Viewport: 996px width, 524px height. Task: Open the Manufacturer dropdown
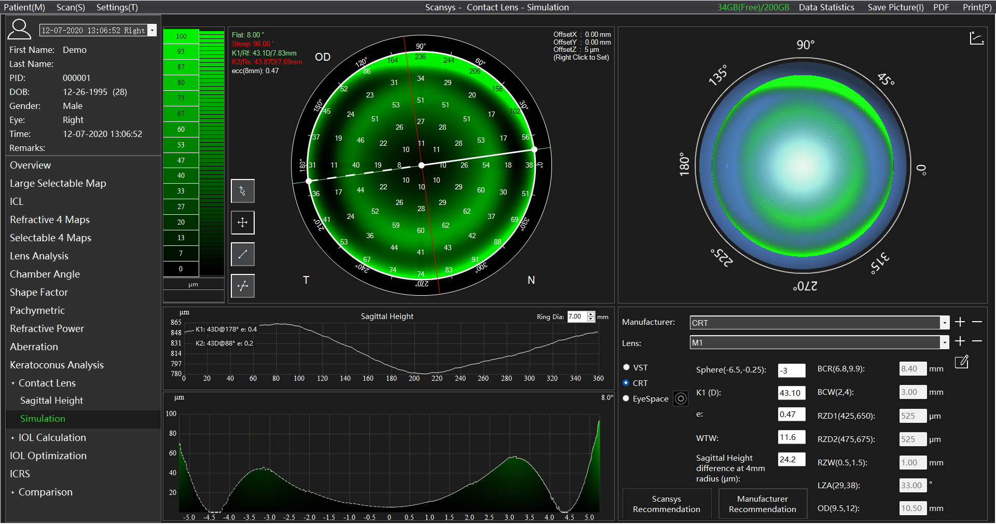(x=944, y=323)
